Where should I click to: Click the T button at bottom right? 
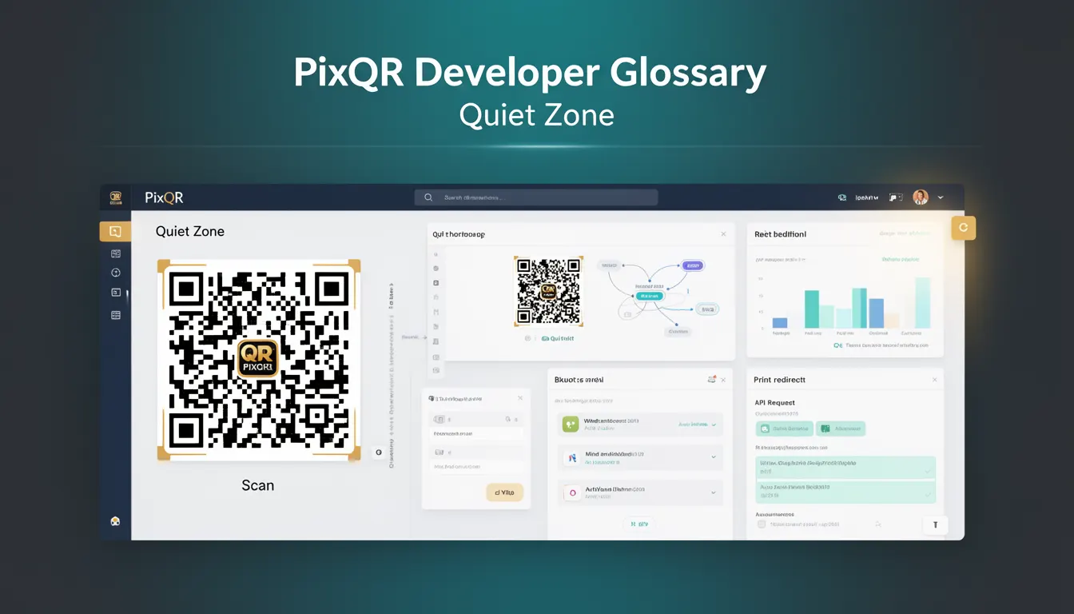[936, 525]
